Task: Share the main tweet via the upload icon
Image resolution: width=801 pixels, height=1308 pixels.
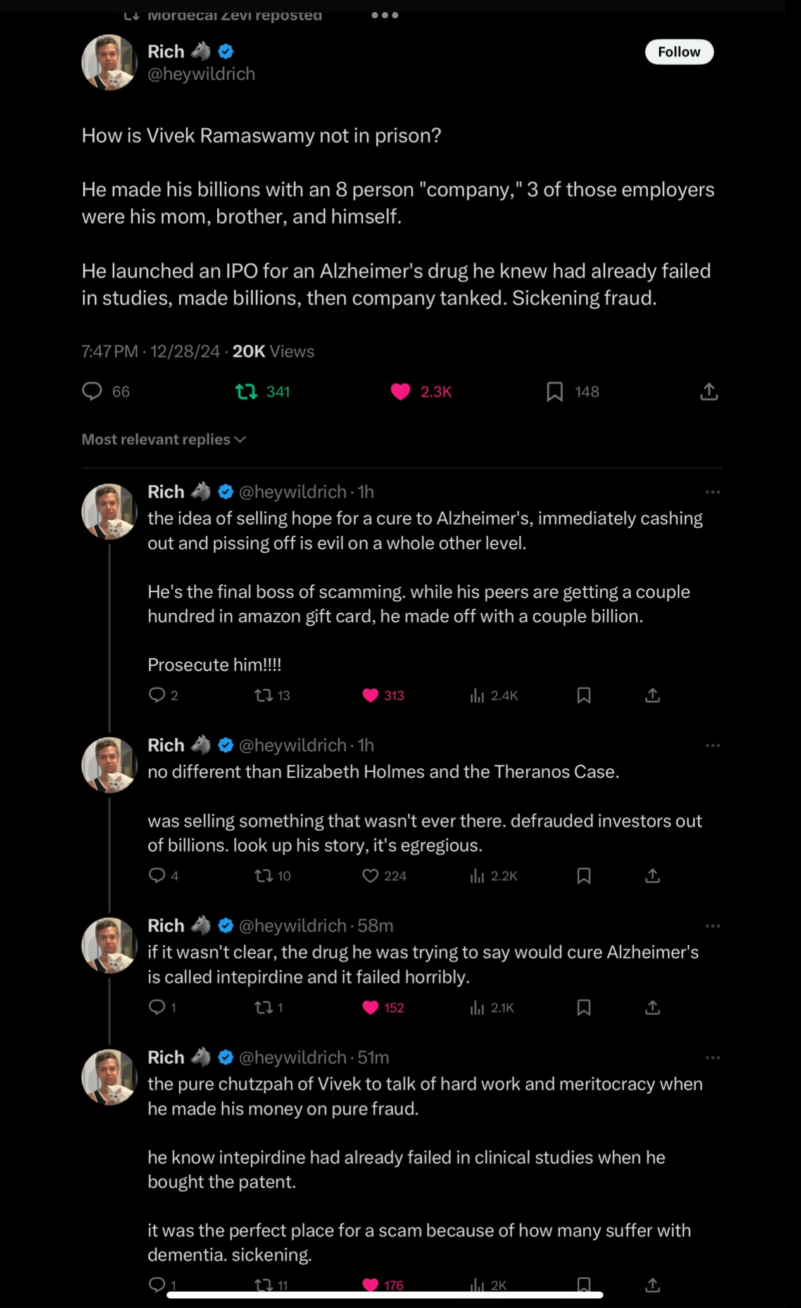Action: pos(709,392)
